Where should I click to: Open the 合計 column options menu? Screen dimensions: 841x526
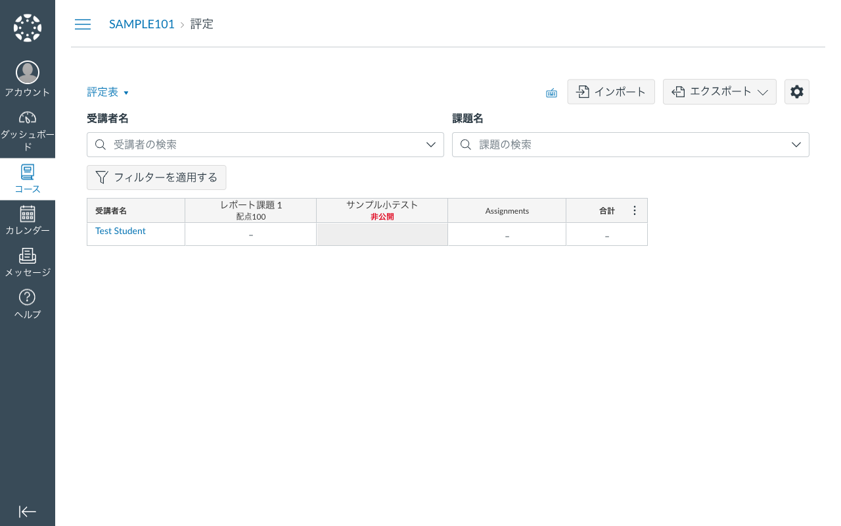(x=634, y=210)
